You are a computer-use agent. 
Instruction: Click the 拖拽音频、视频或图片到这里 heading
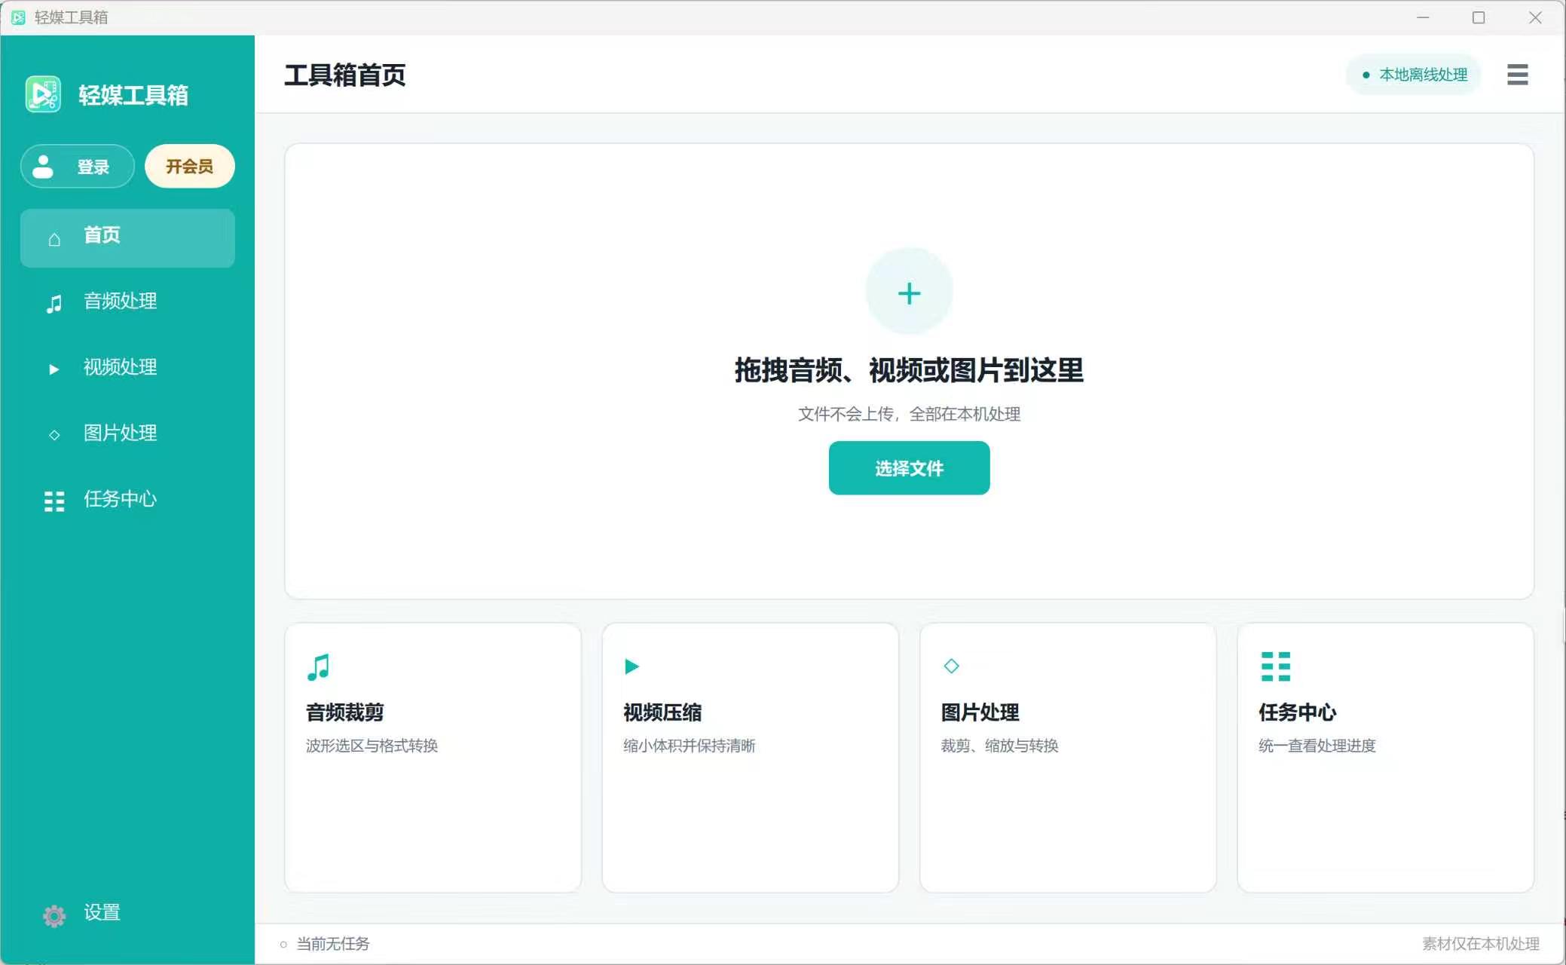[x=909, y=370]
